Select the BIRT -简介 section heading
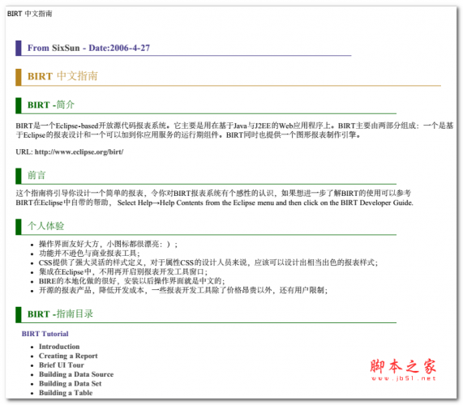The width and height of the screenshot is (463, 405). click(x=51, y=104)
